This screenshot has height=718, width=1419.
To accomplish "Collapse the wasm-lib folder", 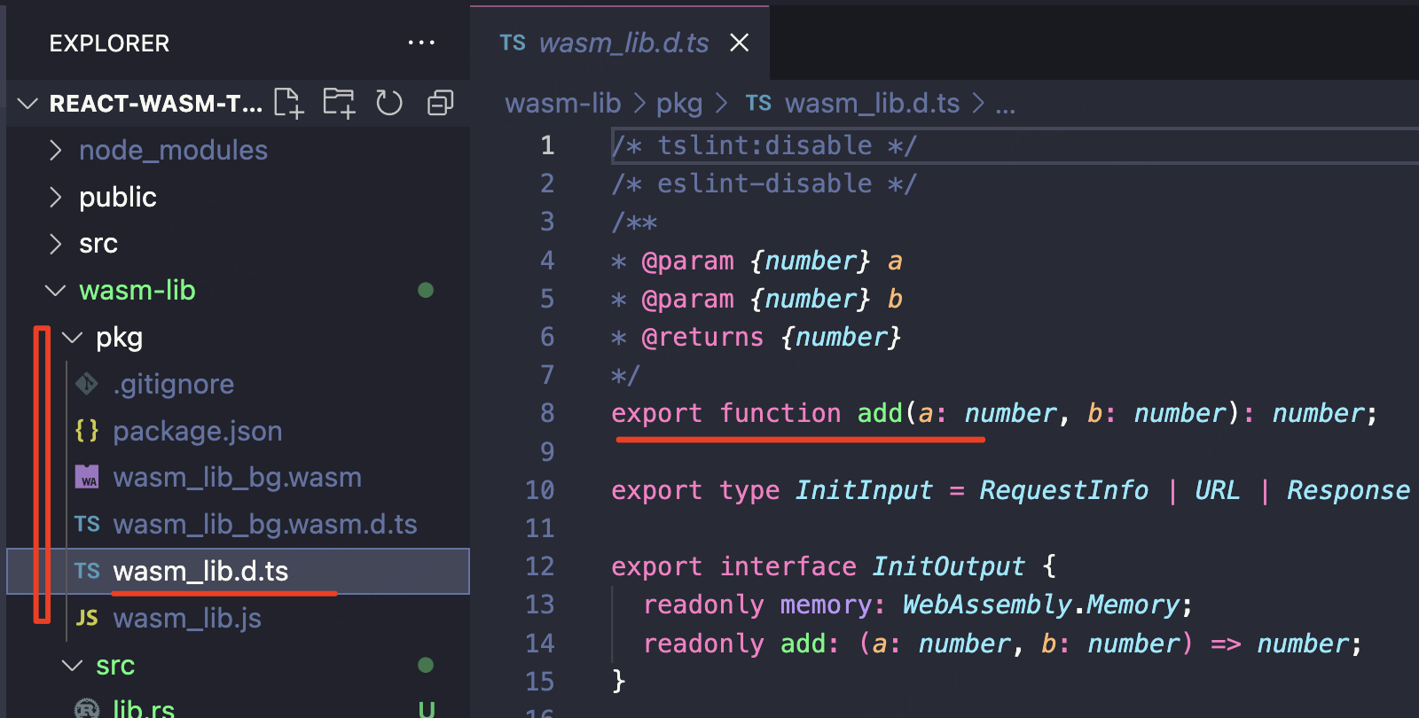I will point(137,291).
